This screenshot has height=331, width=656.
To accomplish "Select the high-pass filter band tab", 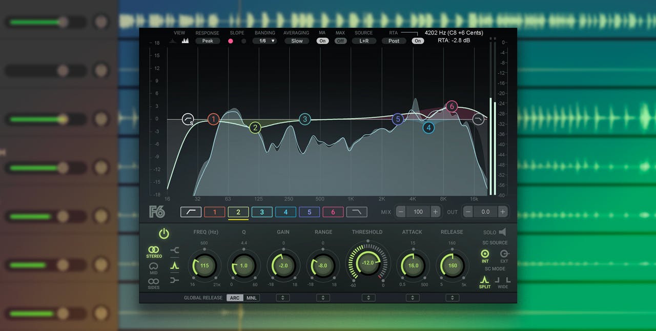I will (x=191, y=212).
